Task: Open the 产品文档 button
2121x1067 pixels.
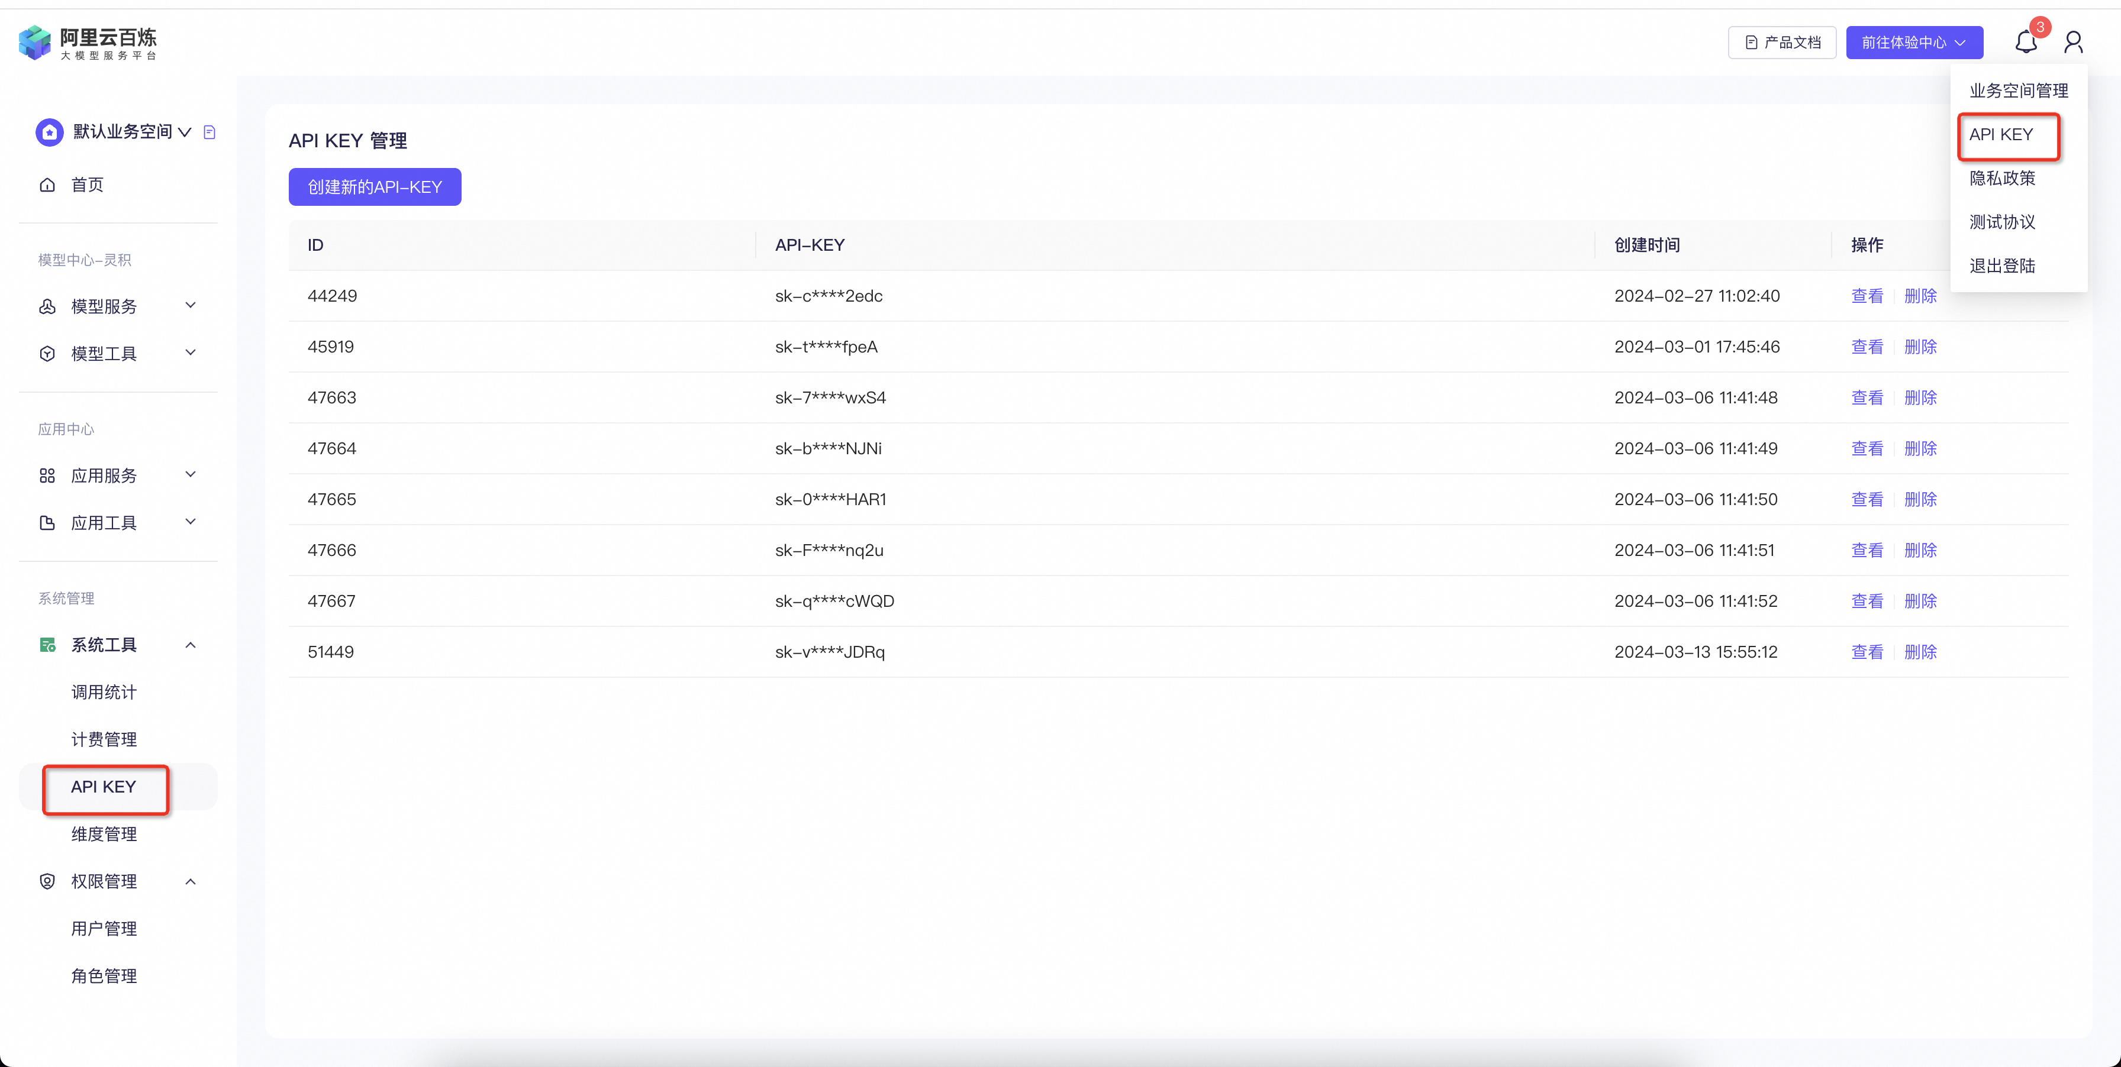Action: tap(1782, 42)
